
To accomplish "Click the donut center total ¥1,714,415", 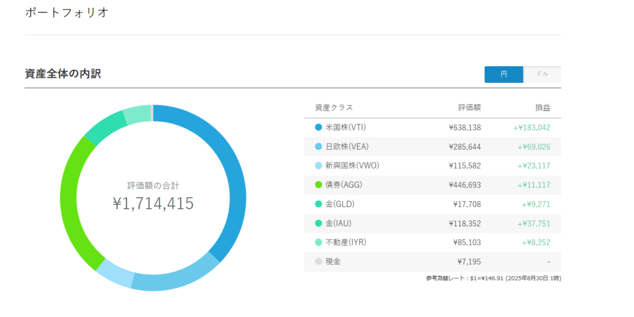I will click(154, 204).
